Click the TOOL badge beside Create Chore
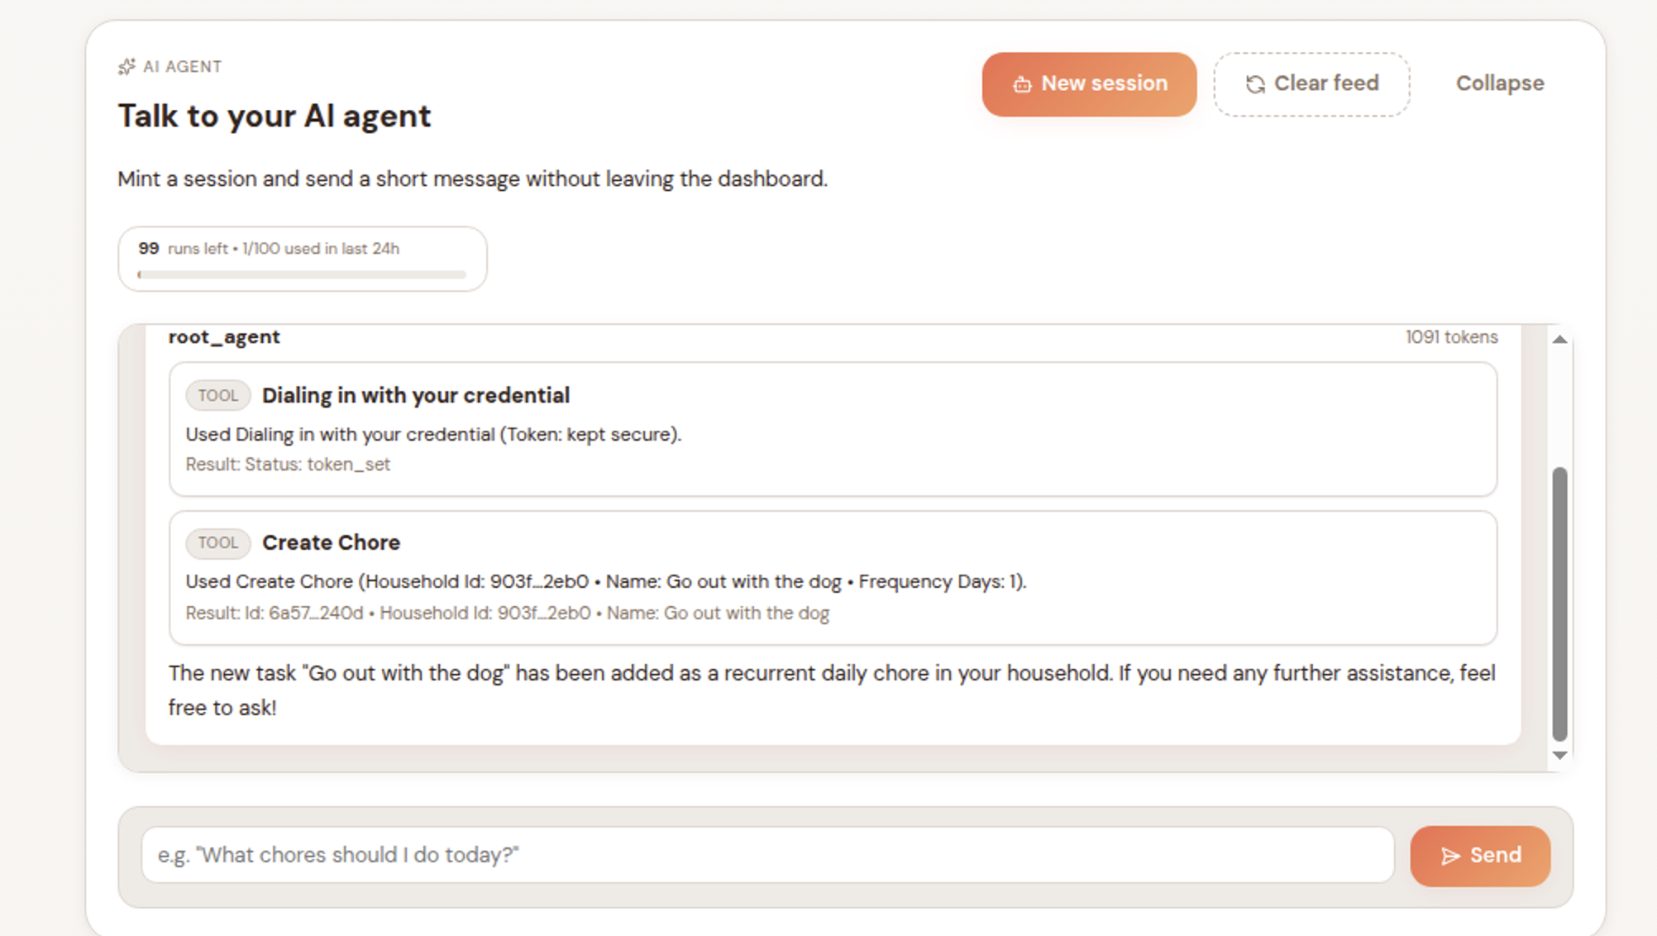The width and height of the screenshot is (1657, 936). coord(217,542)
